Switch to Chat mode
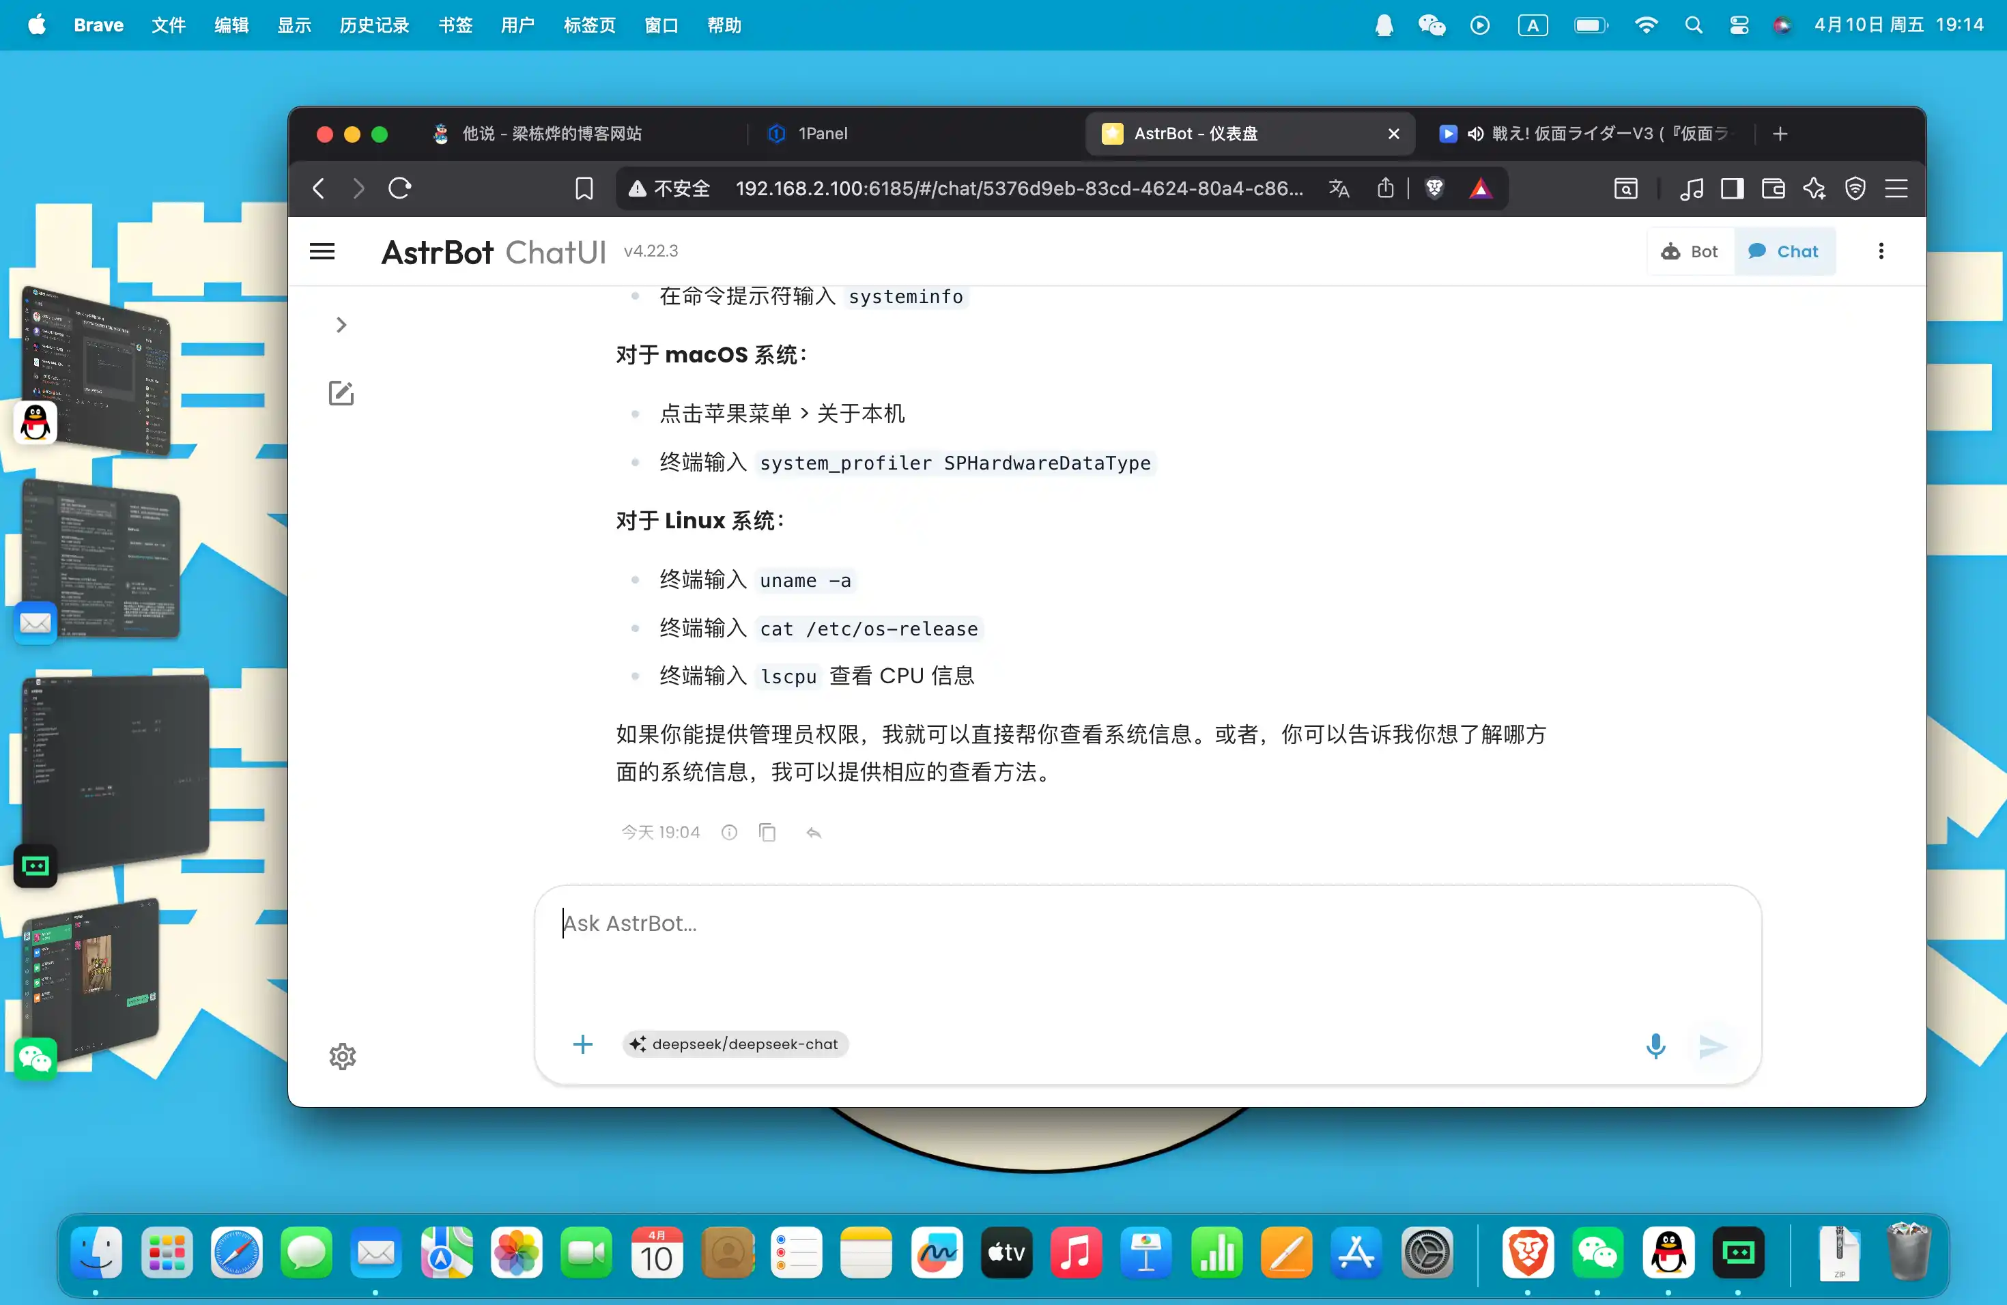The image size is (2007, 1305). (1784, 251)
